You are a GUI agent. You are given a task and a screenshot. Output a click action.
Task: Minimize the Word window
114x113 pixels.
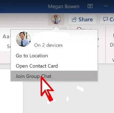[x=106, y=6]
